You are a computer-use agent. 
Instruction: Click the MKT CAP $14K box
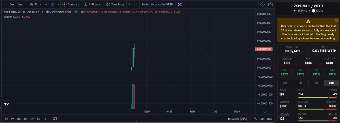pyautogui.click(x=329, y=61)
